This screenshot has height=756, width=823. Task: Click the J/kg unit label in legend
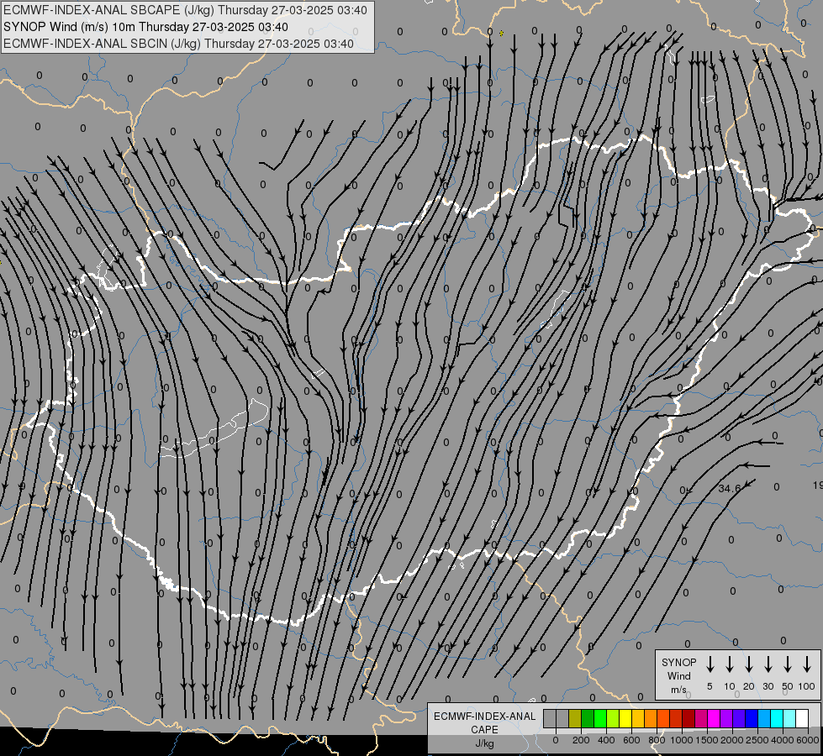click(x=484, y=743)
